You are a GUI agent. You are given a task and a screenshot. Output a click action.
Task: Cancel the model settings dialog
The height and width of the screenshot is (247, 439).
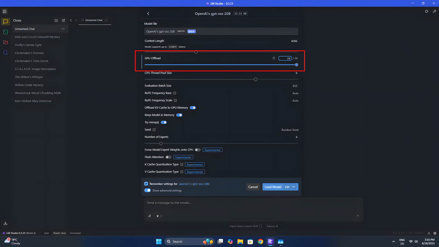[253, 187]
